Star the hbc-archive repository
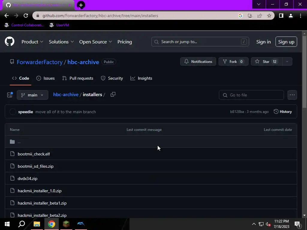307x230 pixels. pos(267,61)
